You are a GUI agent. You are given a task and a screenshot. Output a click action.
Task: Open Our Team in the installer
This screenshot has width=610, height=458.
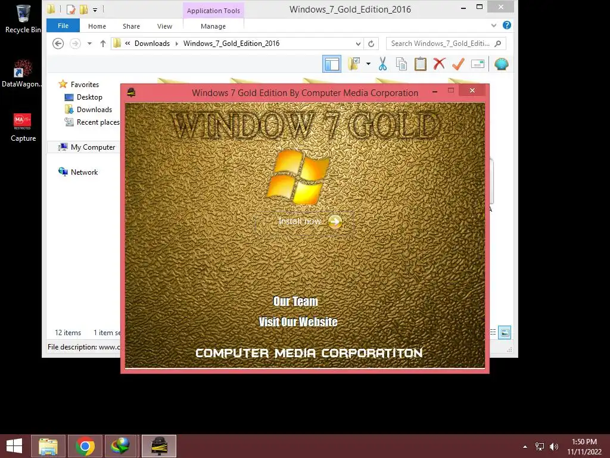pyautogui.click(x=295, y=301)
